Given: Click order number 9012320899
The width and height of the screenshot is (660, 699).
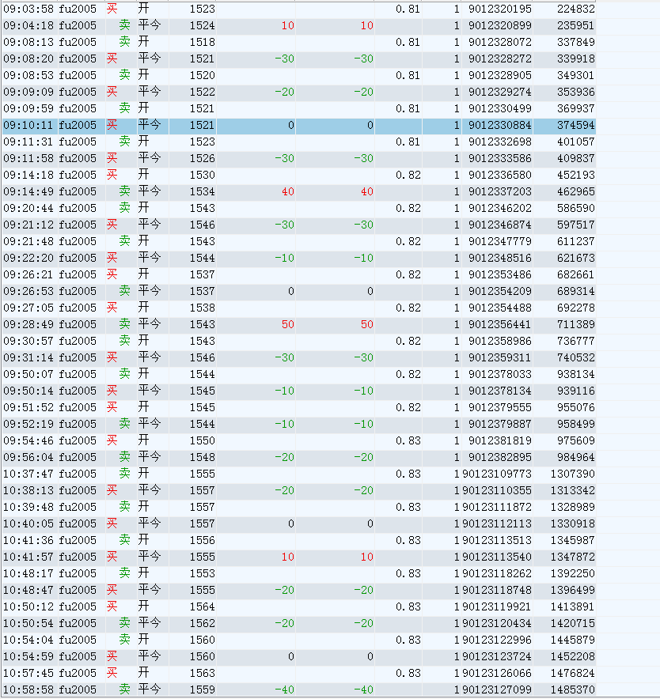Looking at the screenshot, I should tap(500, 25).
